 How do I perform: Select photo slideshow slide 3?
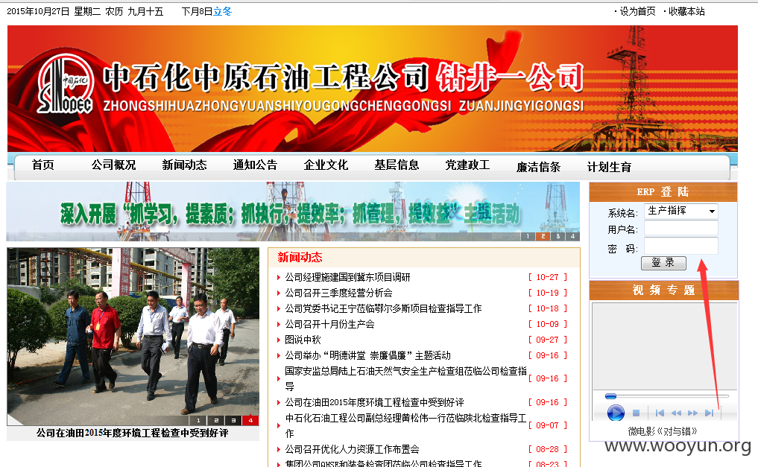coord(233,421)
